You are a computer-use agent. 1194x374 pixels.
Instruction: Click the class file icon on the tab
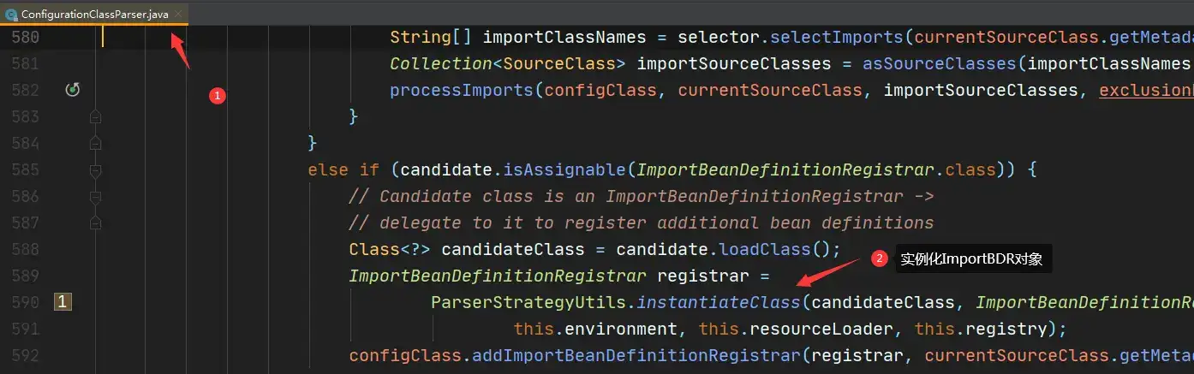tap(11, 15)
